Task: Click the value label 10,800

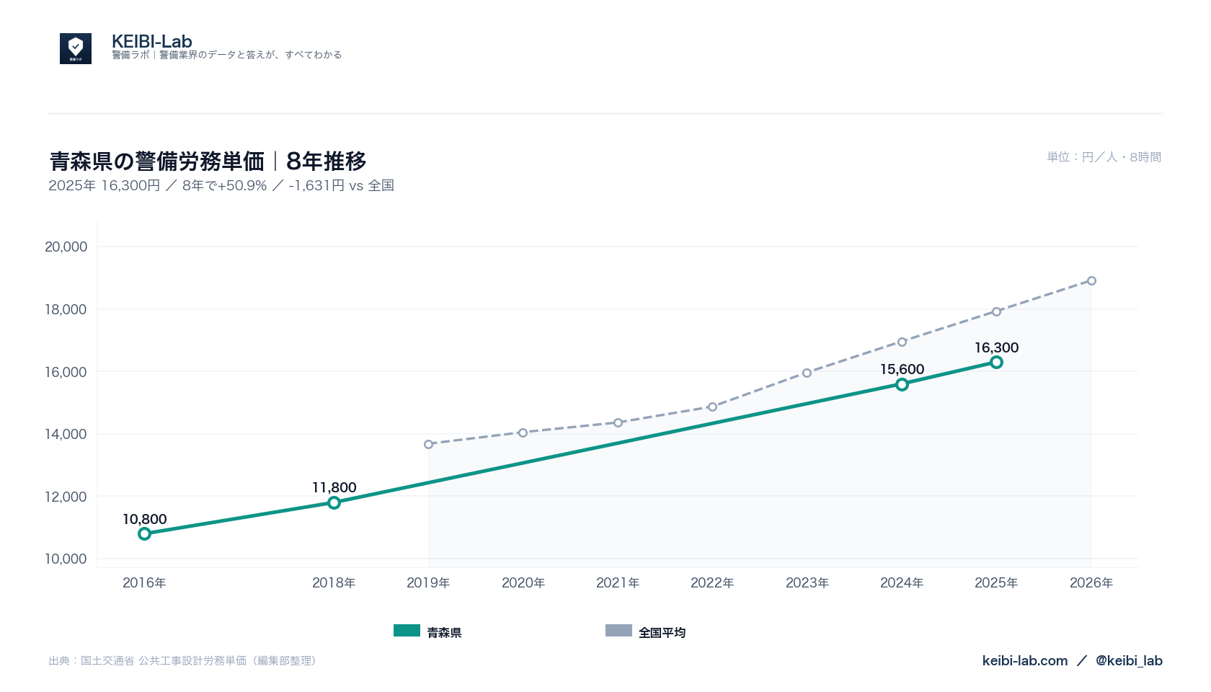Action: click(x=144, y=519)
